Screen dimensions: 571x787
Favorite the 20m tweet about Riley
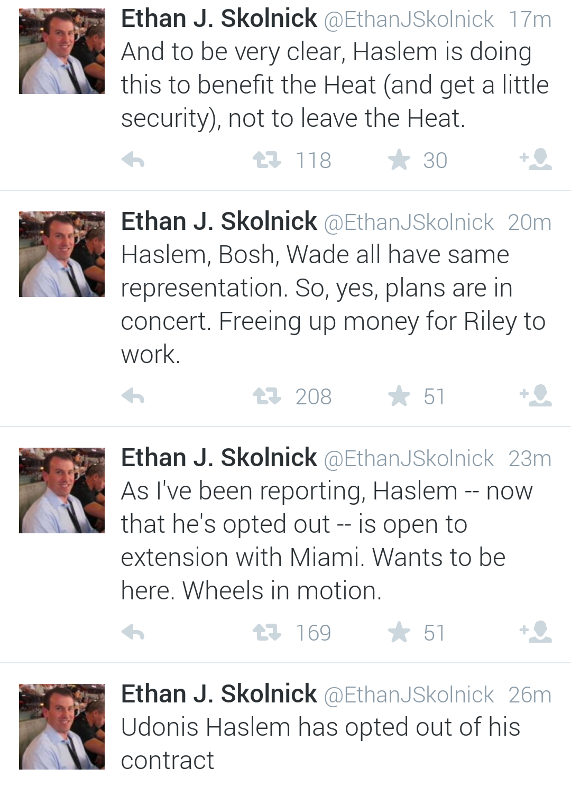[399, 396]
